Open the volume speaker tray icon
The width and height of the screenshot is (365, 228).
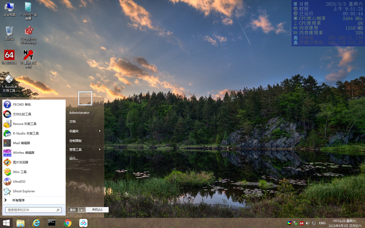point(307,223)
